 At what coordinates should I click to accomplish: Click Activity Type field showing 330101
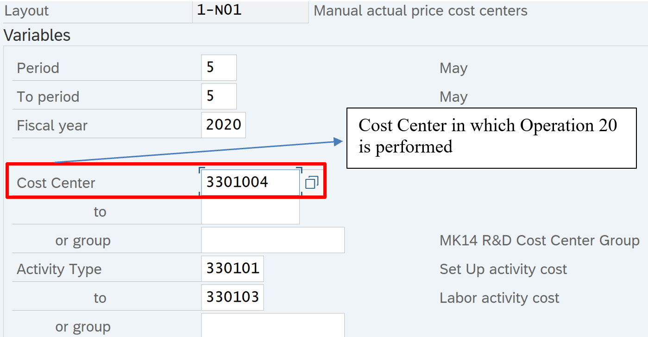tap(232, 269)
